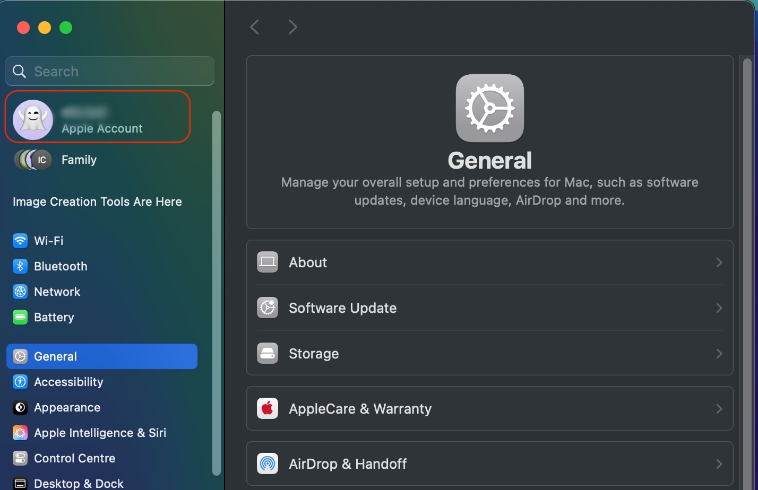Click the Control Centre icon
This screenshot has height=490, width=758.
tap(20, 458)
